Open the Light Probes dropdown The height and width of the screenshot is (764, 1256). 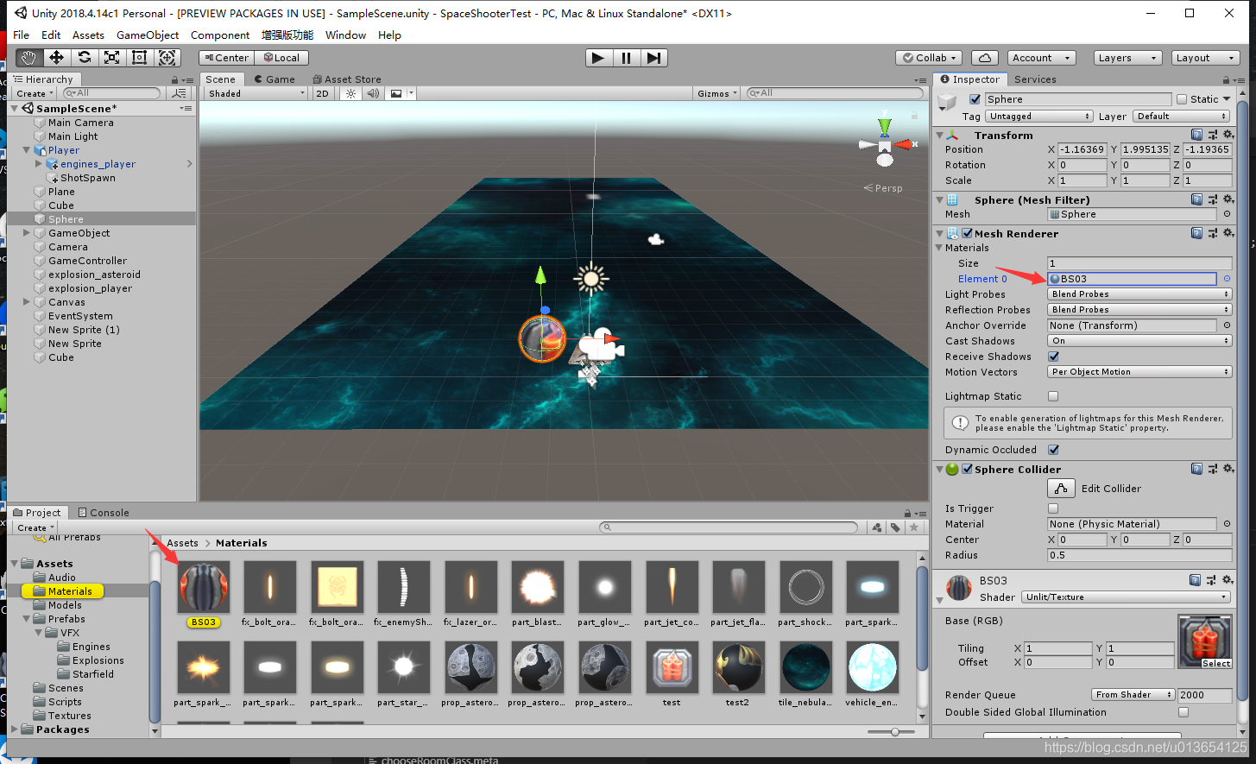coord(1139,294)
